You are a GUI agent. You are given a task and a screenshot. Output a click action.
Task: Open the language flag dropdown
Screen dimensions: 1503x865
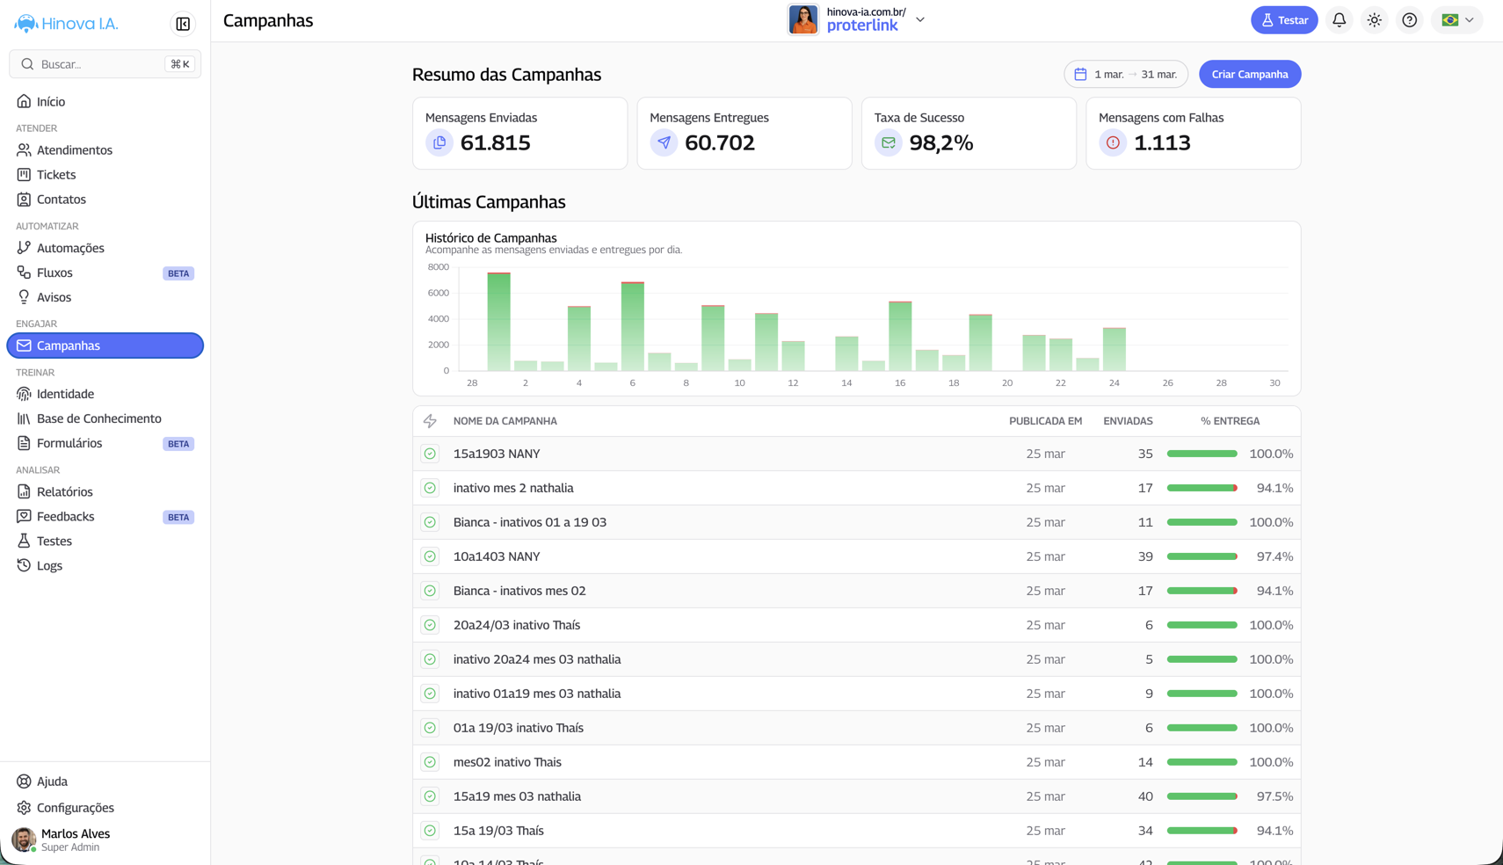(1457, 20)
